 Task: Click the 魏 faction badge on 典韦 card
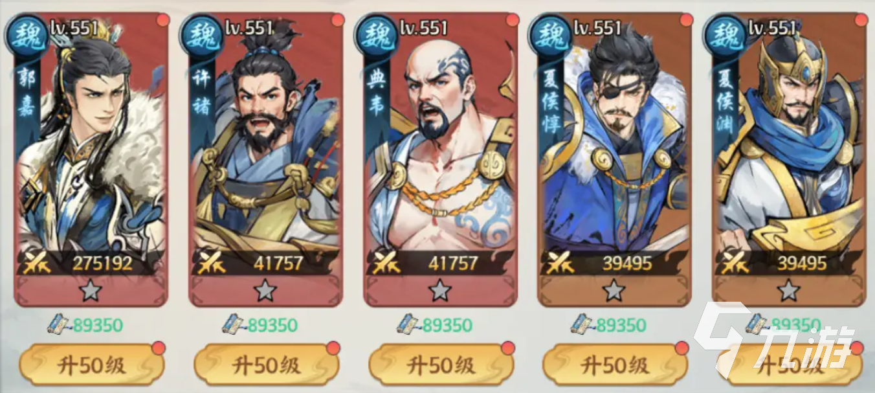click(375, 33)
